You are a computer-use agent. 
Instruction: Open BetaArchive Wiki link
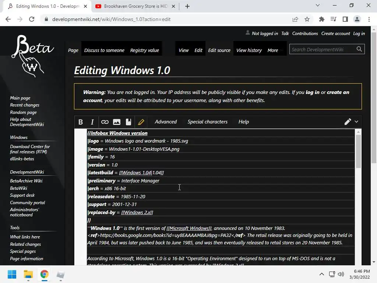coord(26,181)
